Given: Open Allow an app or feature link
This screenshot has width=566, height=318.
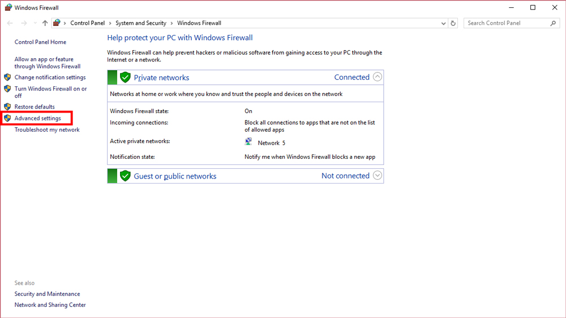Looking at the screenshot, I should 48,63.
